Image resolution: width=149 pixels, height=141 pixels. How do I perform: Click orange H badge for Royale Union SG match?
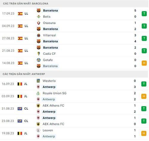(x=144, y=96)
